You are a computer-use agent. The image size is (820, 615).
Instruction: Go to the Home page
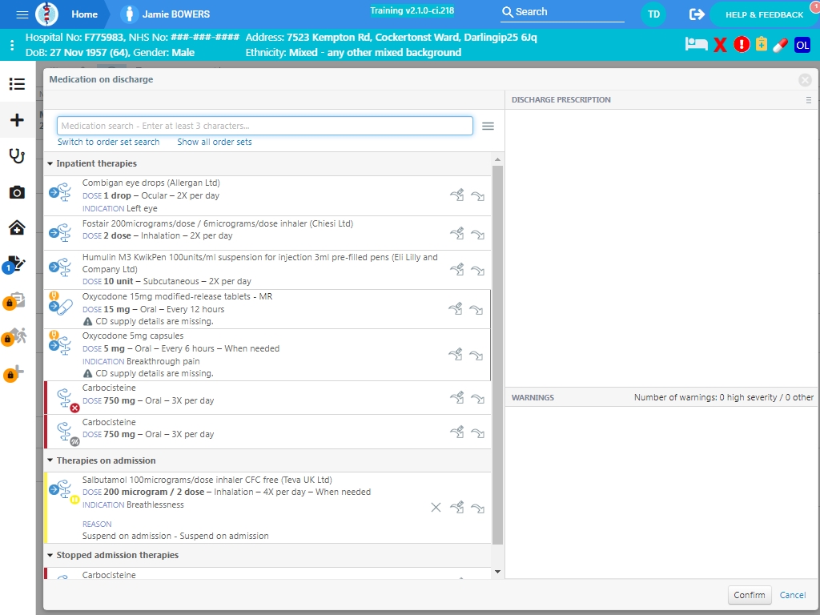point(84,14)
